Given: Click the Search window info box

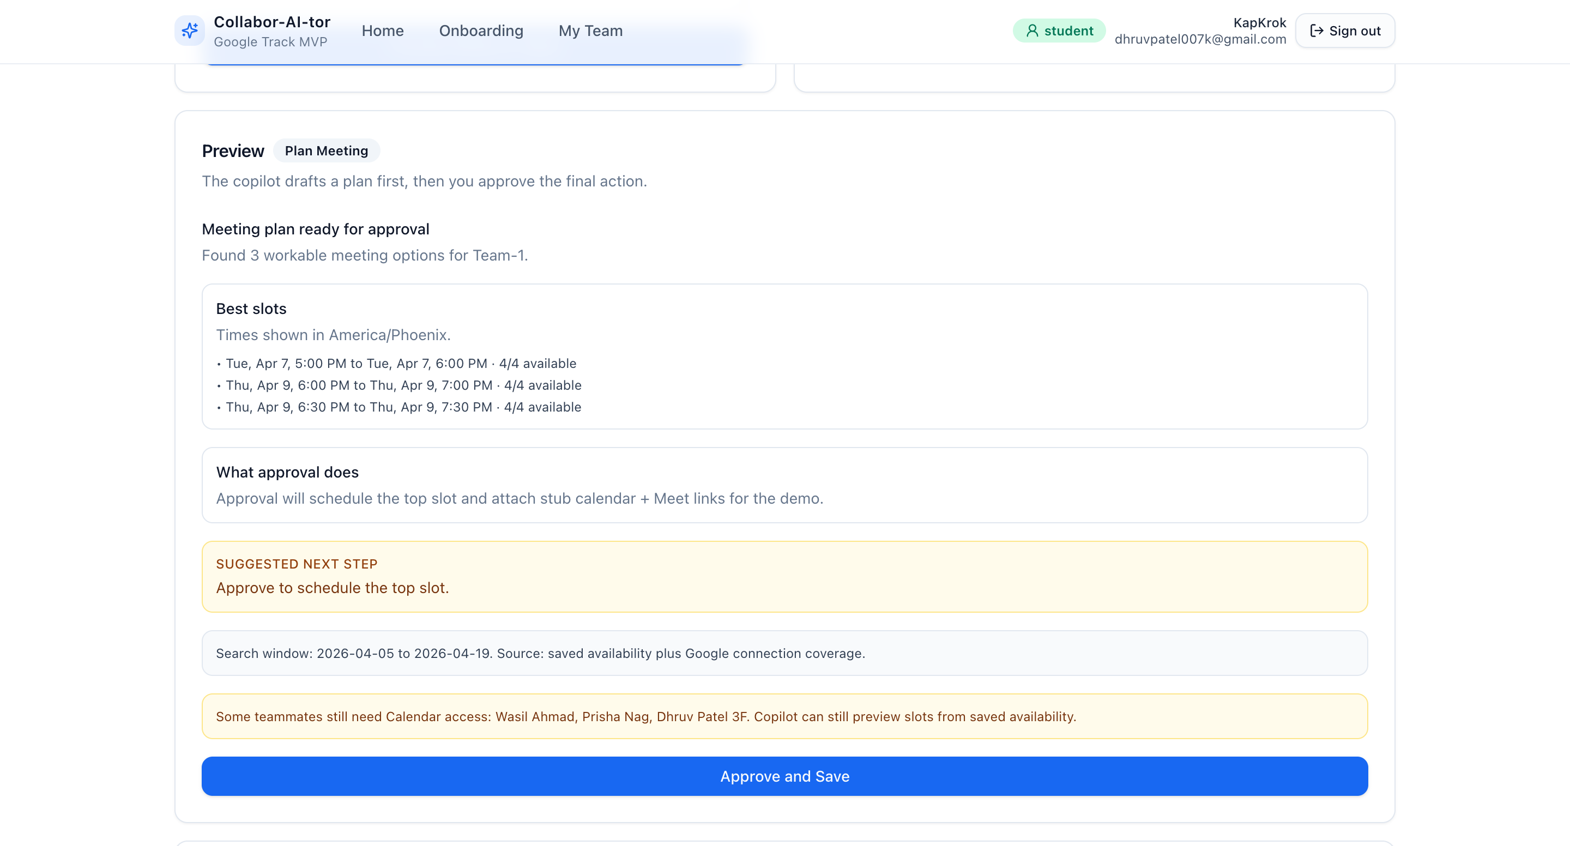Looking at the screenshot, I should (784, 653).
